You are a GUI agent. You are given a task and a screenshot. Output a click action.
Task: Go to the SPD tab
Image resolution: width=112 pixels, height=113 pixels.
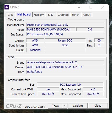[x=51, y=15]
